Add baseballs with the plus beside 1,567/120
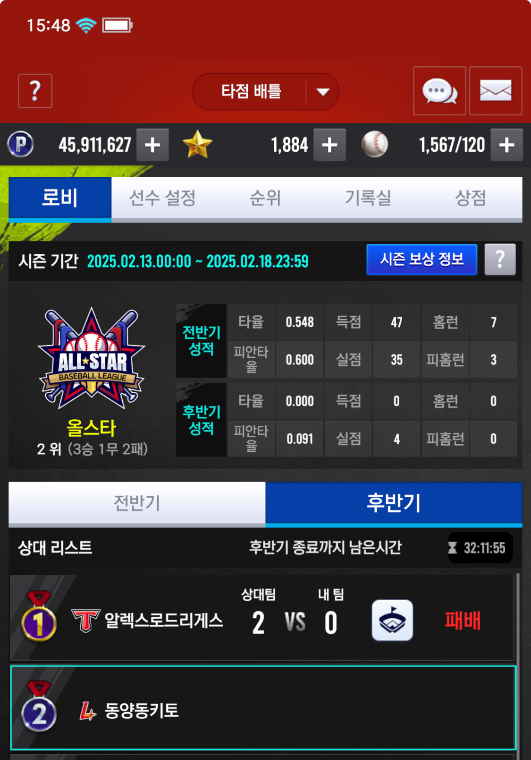Viewport: 531px width, 760px height. [506, 145]
